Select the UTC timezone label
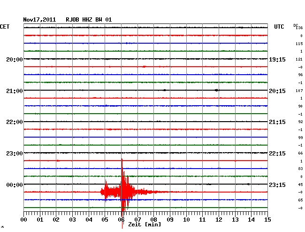The width and height of the screenshot is (305, 232). pyautogui.click(x=279, y=27)
